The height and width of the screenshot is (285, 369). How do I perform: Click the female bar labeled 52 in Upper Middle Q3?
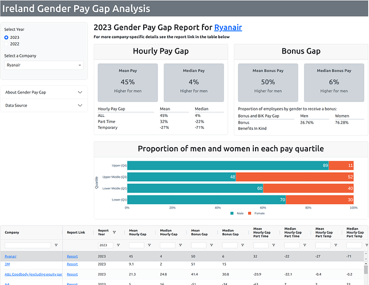coord(295,177)
